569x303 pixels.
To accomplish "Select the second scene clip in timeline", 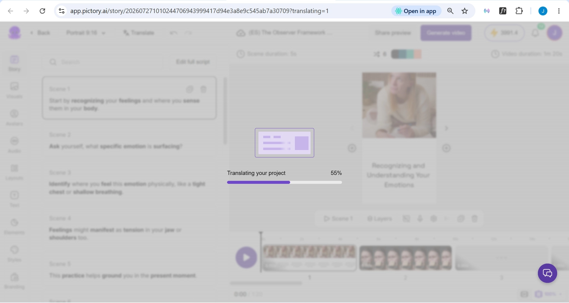I will click(405, 258).
